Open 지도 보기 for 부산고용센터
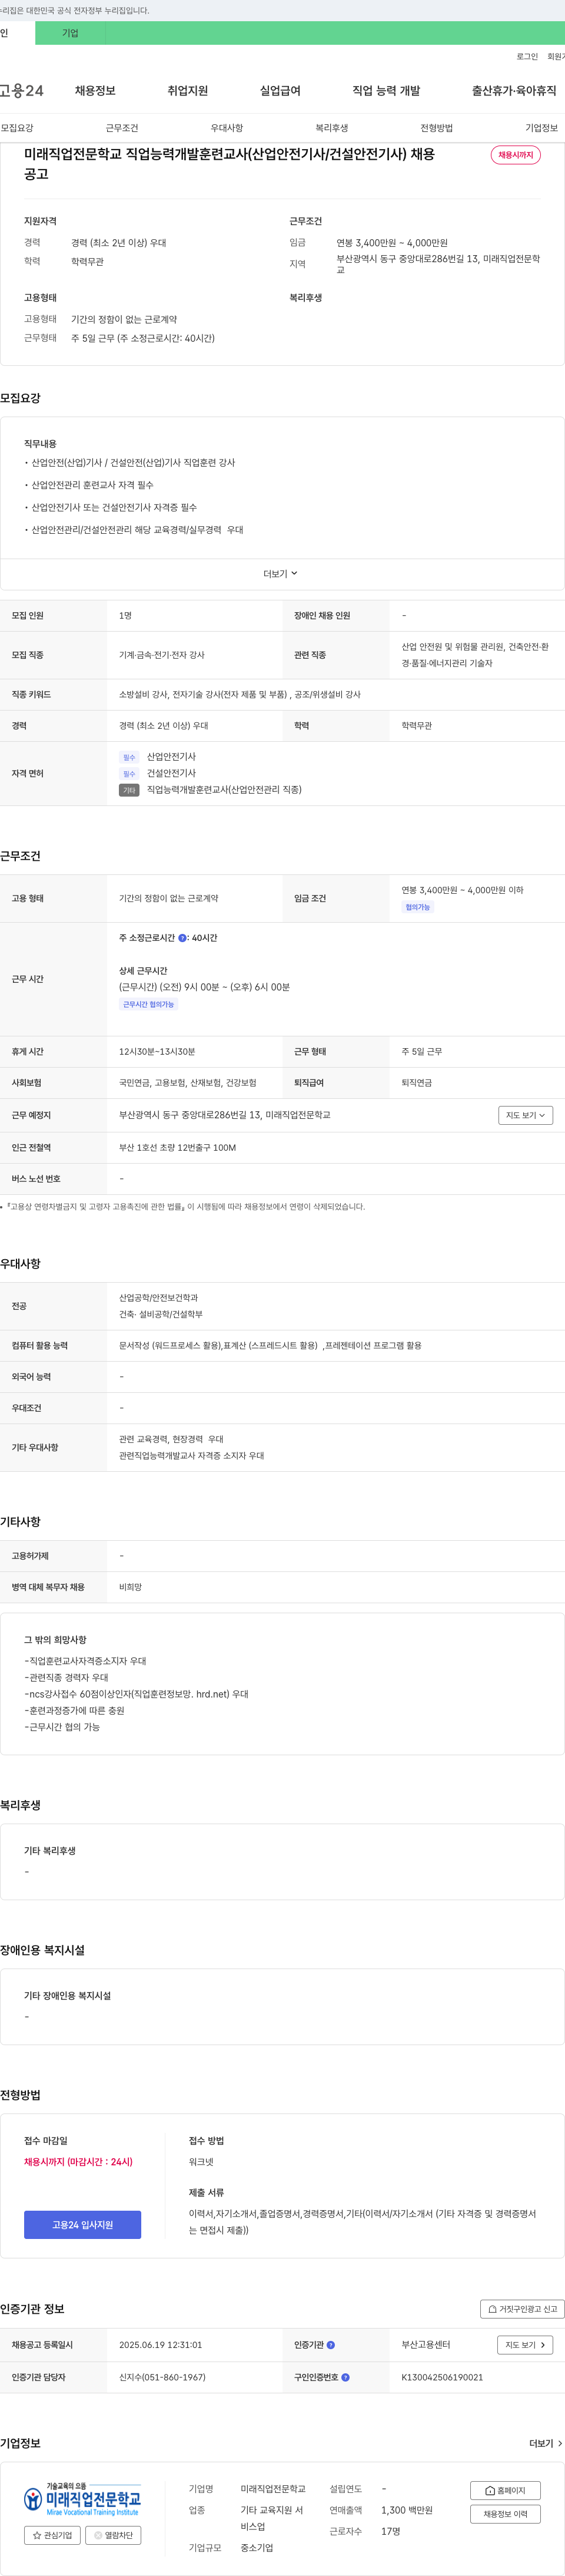The image size is (565, 2576). pos(525,2345)
